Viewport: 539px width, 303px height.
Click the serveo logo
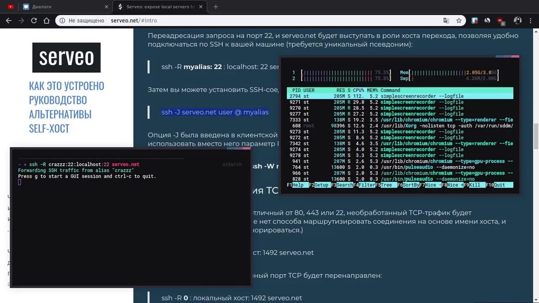(67, 57)
